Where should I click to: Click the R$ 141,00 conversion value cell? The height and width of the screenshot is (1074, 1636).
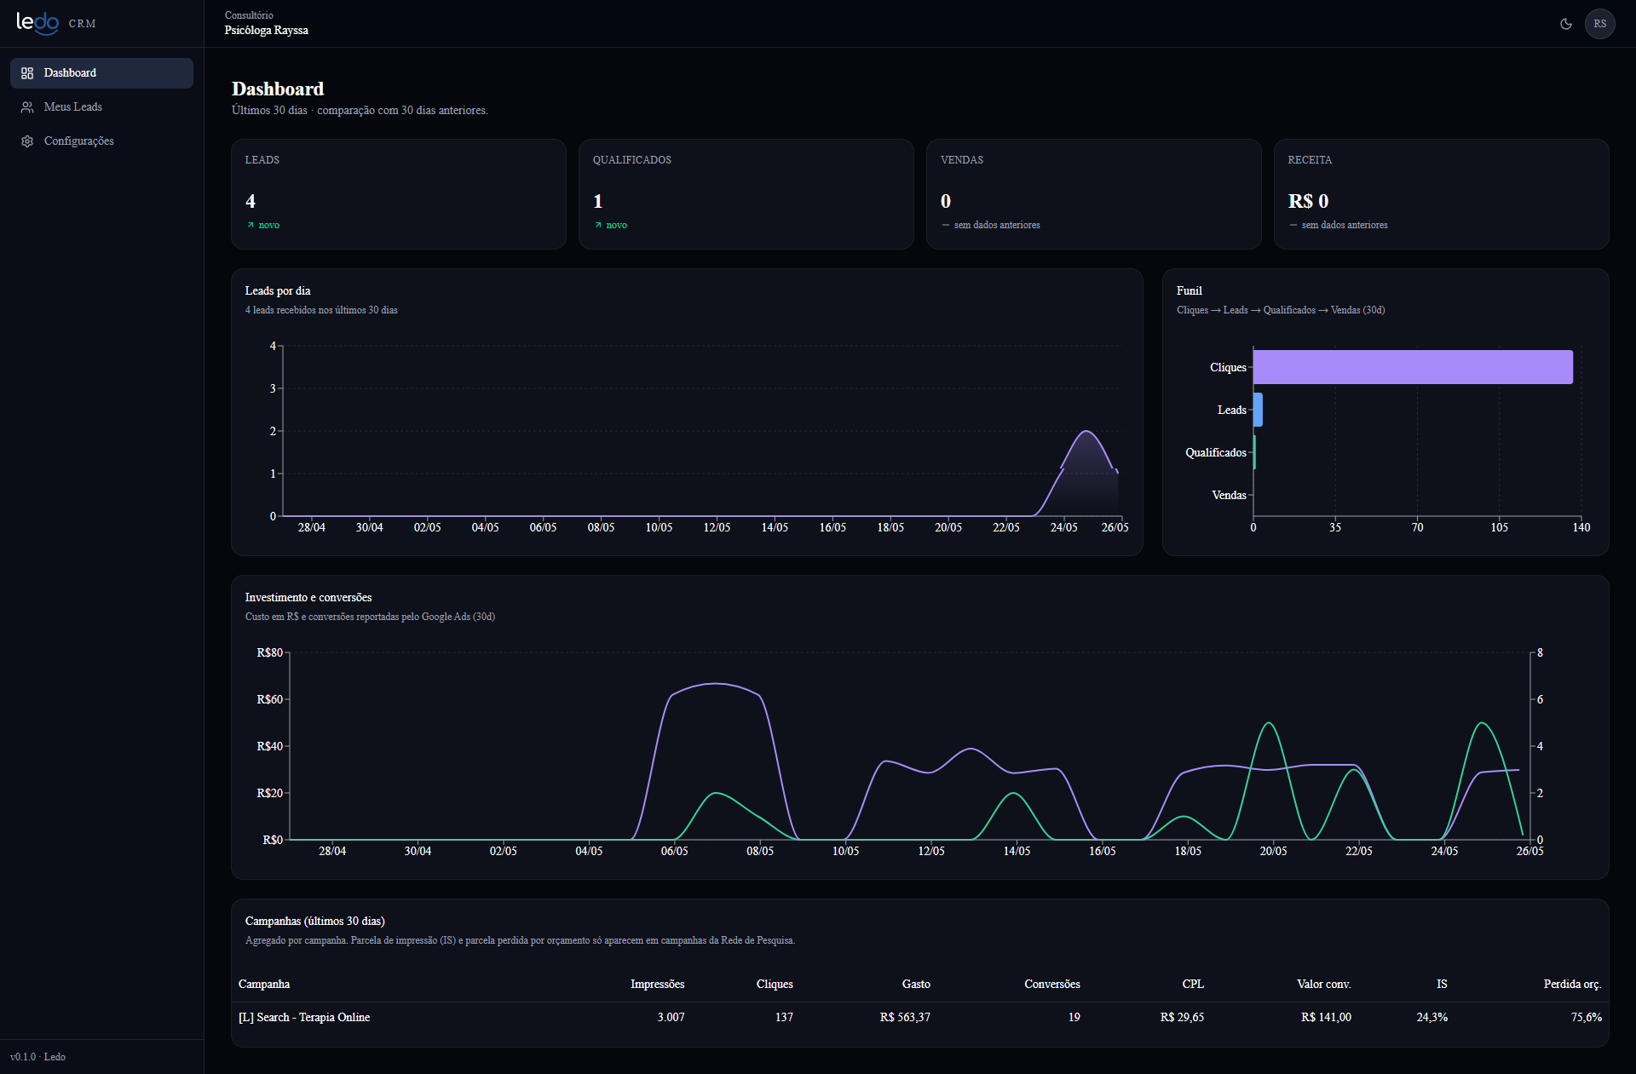[1326, 1017]
